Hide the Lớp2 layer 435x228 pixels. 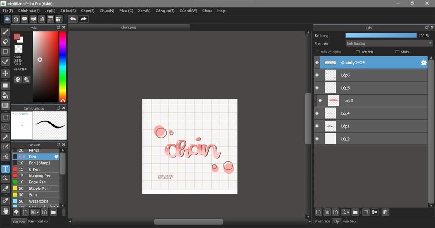pos(317,139)
